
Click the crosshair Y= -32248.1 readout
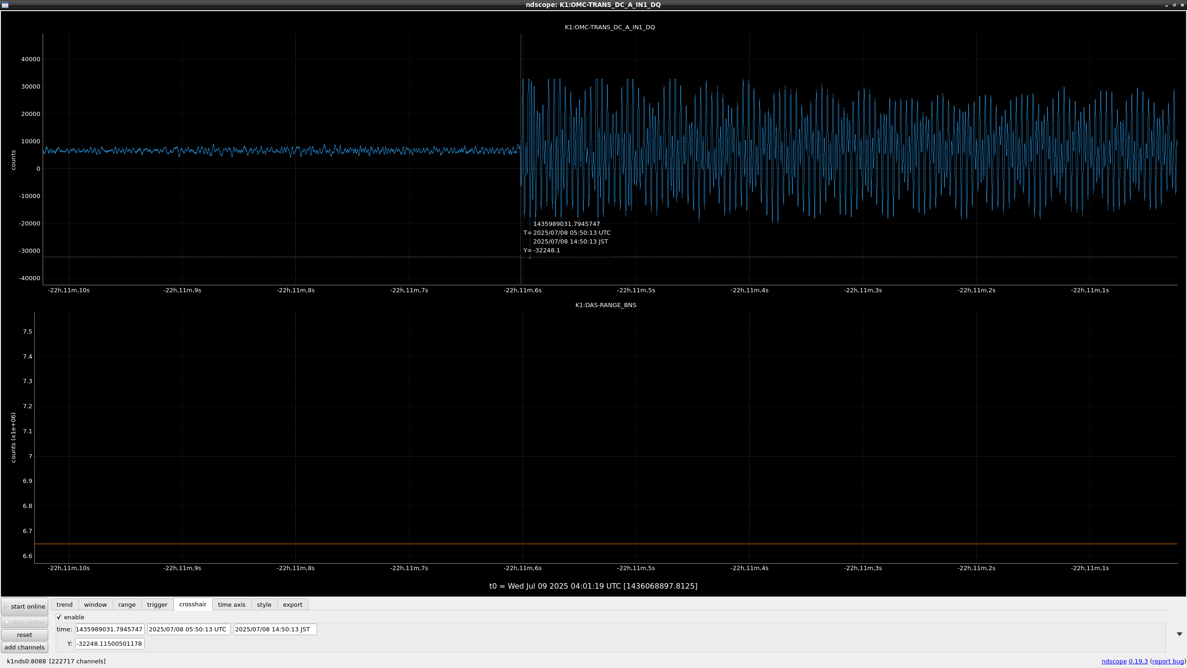[x=542, y=250]
